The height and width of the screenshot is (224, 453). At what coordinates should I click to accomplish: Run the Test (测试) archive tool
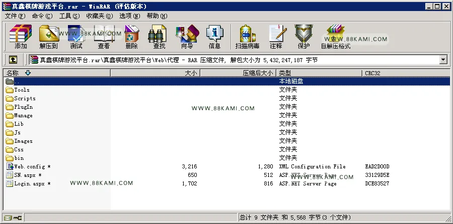[x=76, y=37]
